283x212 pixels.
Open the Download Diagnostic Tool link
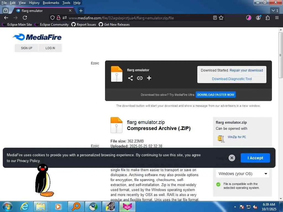pyautogui.click(x=232, y=79)
